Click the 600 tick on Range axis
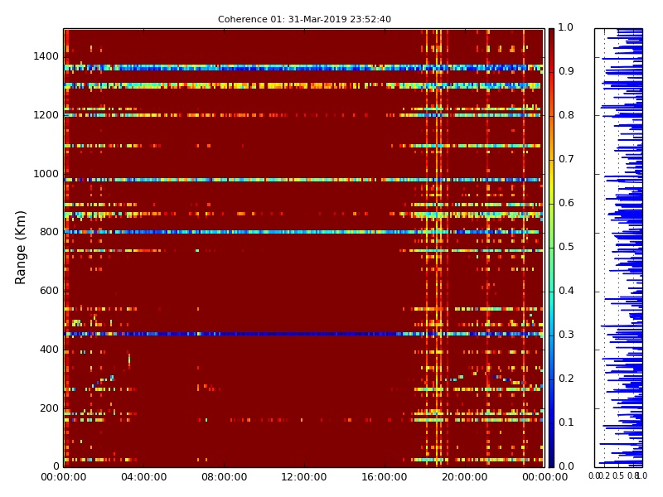The width and height of the screenshot is (663, 497). pyautogui.click(x=49, y=292)
